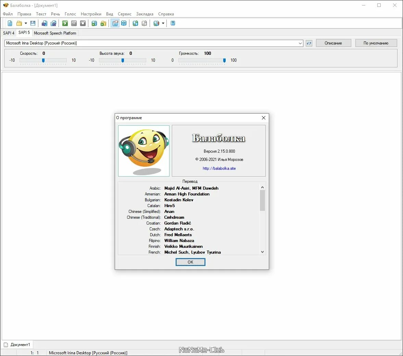Viewport: 403px width, 356px height.
Task: Click the read clipboard aloud icon
Action: [94, 23]
